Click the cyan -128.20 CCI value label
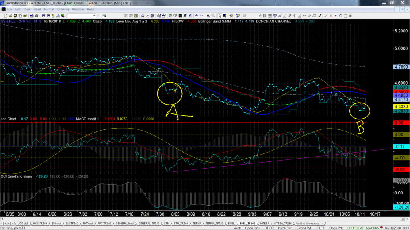Screen dimensions: 410x230 click(401, 207)
